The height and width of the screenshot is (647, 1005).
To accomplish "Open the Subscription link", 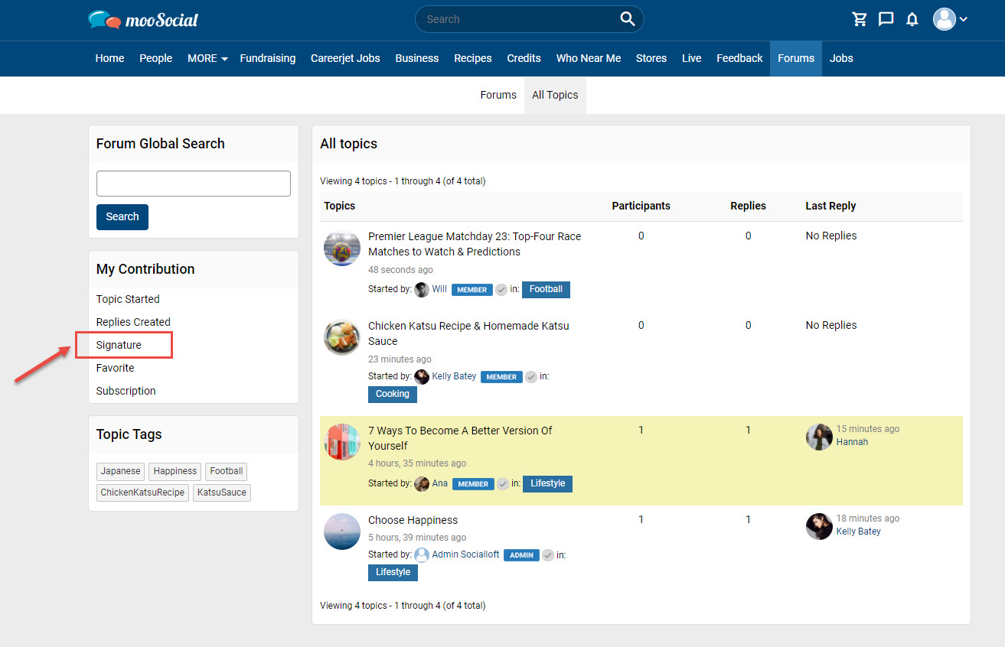I will (x=126, y=391).
